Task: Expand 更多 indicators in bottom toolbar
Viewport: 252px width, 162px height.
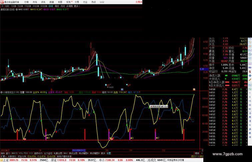Action: [x=103, y=153]
